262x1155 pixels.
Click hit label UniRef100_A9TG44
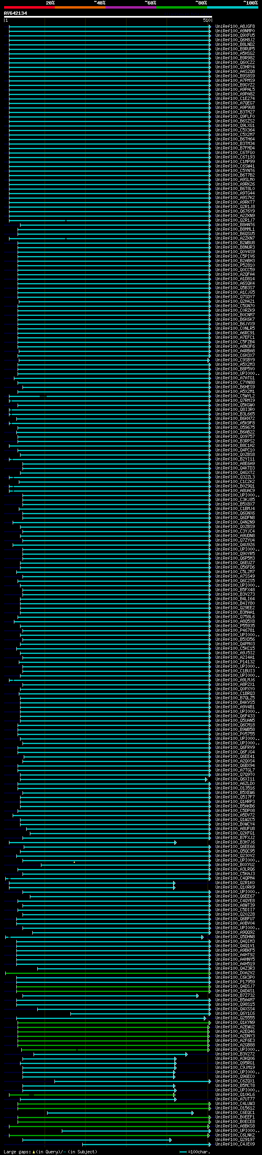coord(235,193)
